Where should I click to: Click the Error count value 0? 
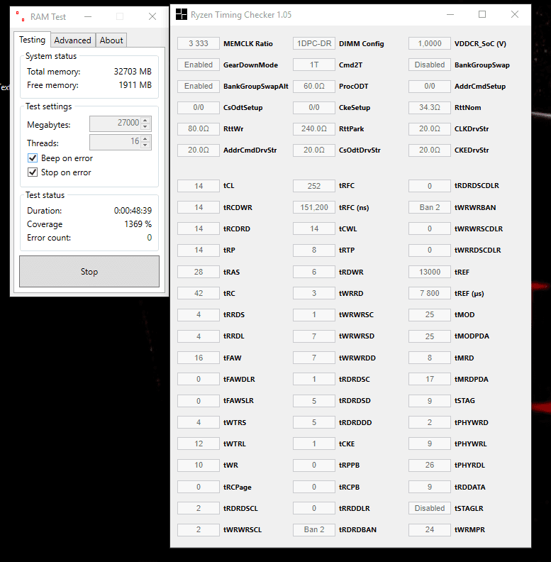[x=150, y=238]
